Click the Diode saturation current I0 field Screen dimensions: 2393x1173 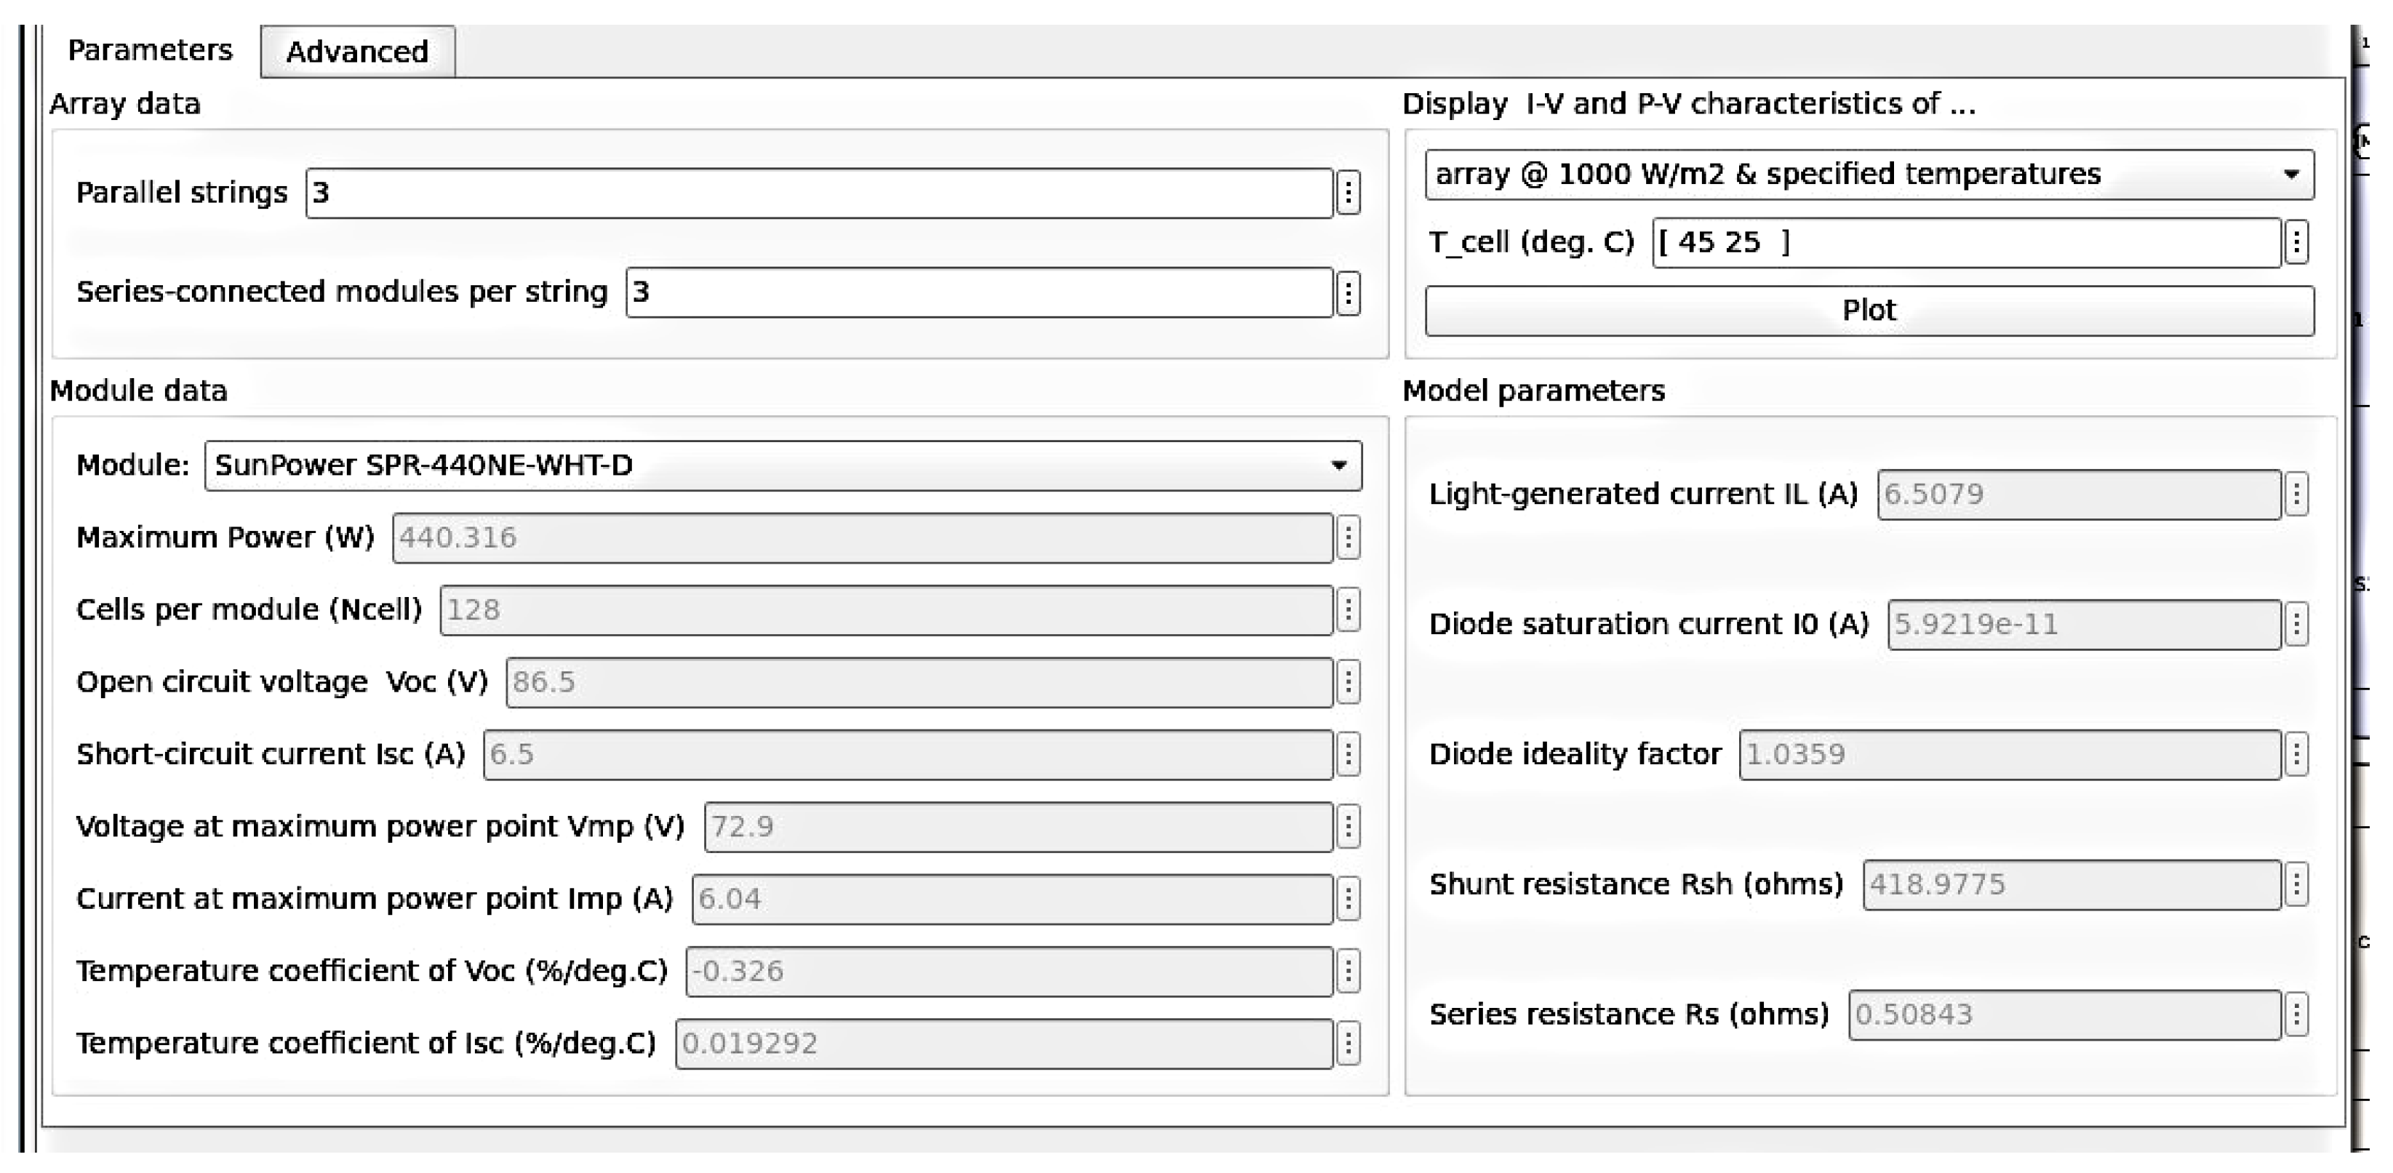2082,624
